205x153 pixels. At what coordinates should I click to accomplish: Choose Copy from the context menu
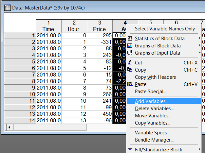[164, 70]
